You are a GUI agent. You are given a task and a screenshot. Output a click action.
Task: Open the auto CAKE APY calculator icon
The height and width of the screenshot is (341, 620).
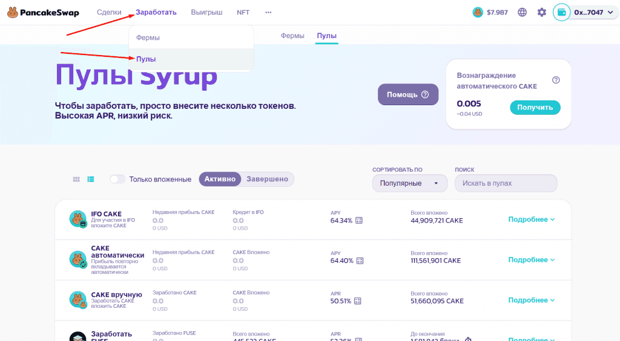pyautogui.click(x=360, y=261)
